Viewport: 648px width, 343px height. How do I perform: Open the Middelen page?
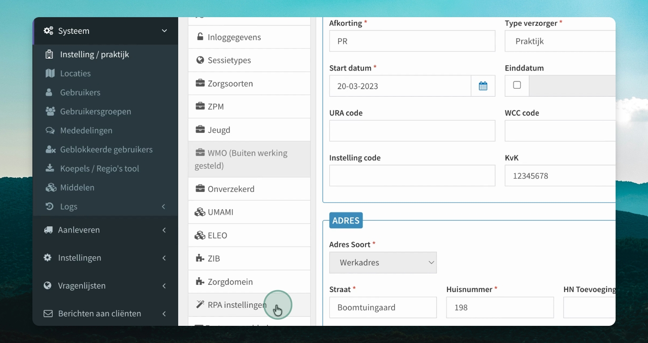coord(77,188)
